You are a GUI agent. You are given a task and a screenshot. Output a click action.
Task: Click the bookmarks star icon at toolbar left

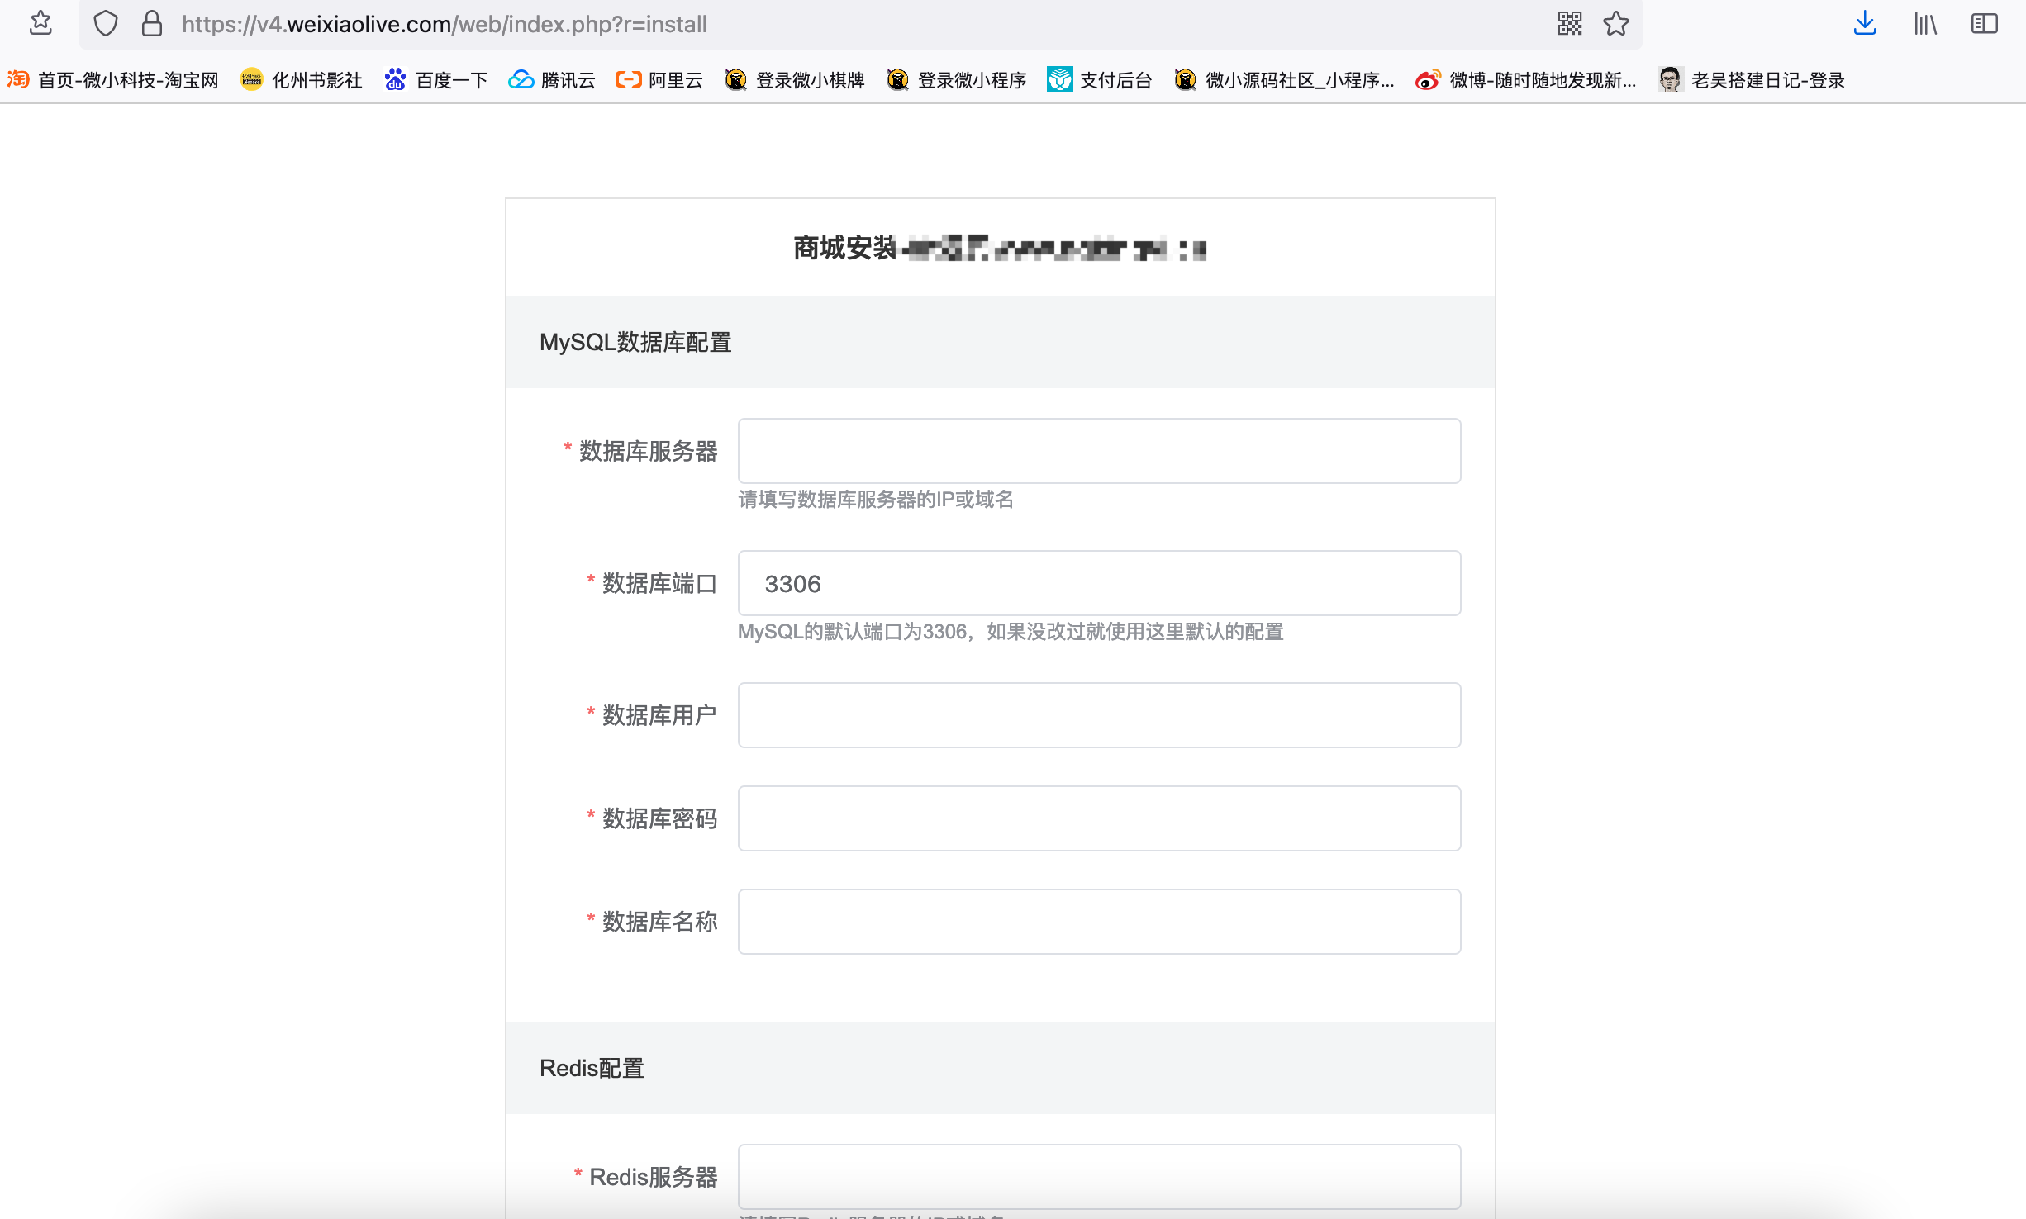(40, 24)
